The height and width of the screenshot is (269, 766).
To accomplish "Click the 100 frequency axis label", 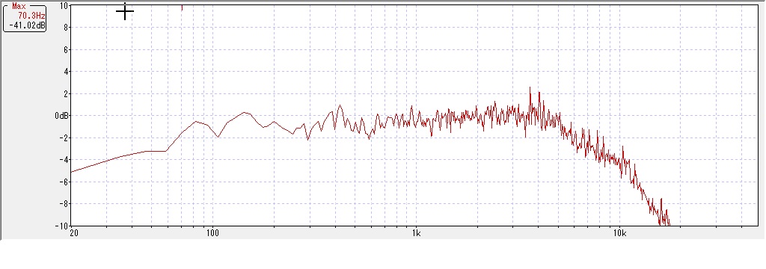I will pos(212,233).
